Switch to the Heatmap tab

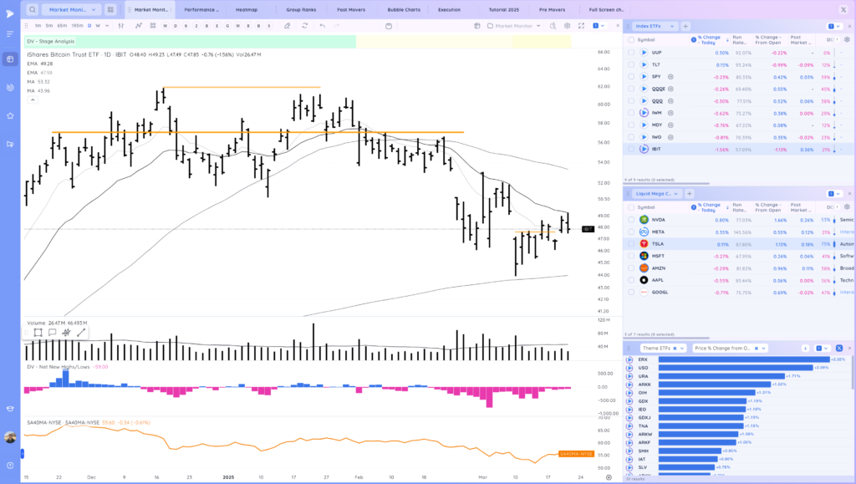(x=247, y=10)
